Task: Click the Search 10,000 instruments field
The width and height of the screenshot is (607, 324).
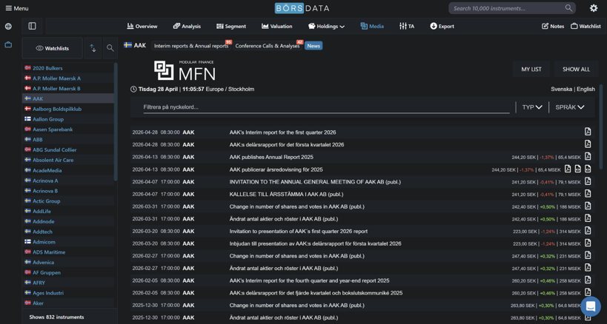Action: pos(512,8)
